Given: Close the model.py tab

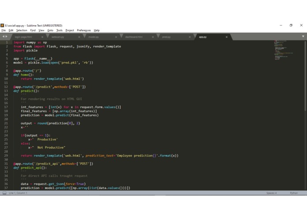Looking at the screenshot, I should (116, 37).
